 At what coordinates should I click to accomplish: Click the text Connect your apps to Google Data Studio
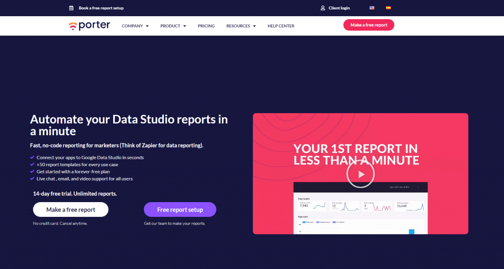click(90, 157)
